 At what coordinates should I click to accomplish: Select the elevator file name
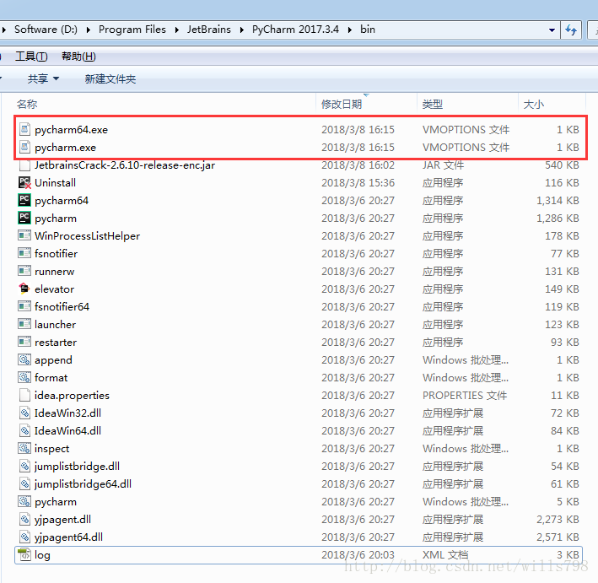click(54, 289)
